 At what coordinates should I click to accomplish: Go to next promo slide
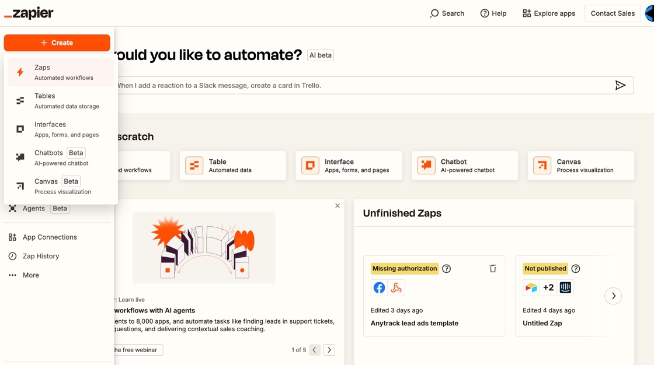(x=329, y=350)
